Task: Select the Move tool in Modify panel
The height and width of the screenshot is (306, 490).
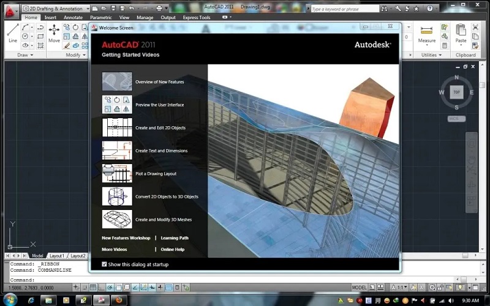Action: [x=54, y=33]
